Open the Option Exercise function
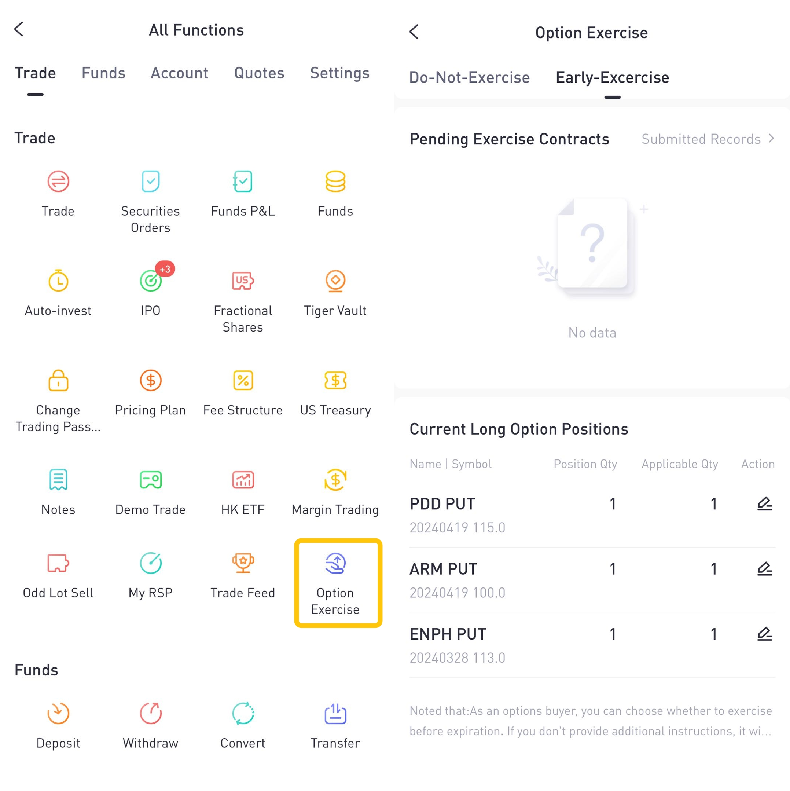This screenshot has width=790, height=791. 335,582
